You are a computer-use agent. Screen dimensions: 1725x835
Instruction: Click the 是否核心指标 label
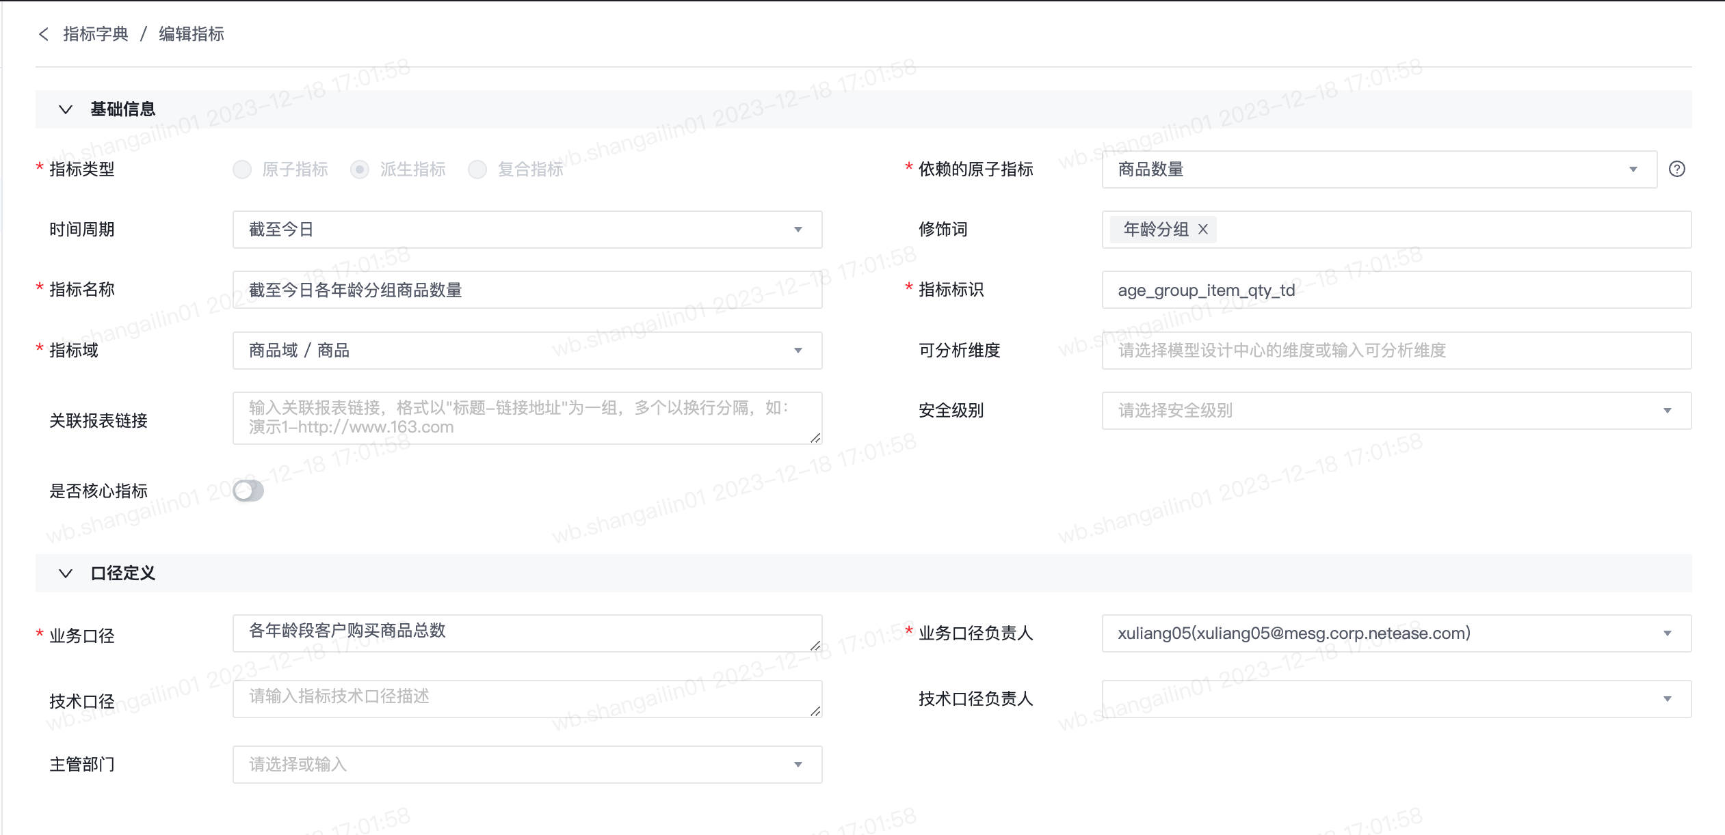(98, 491)
